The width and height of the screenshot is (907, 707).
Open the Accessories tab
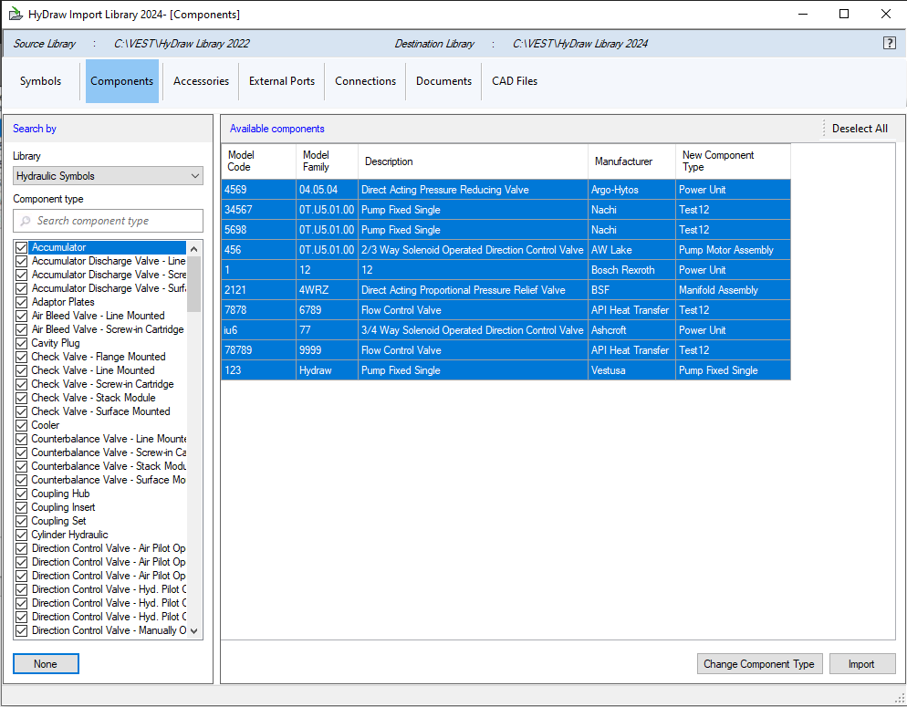click(x=200, y=80)
